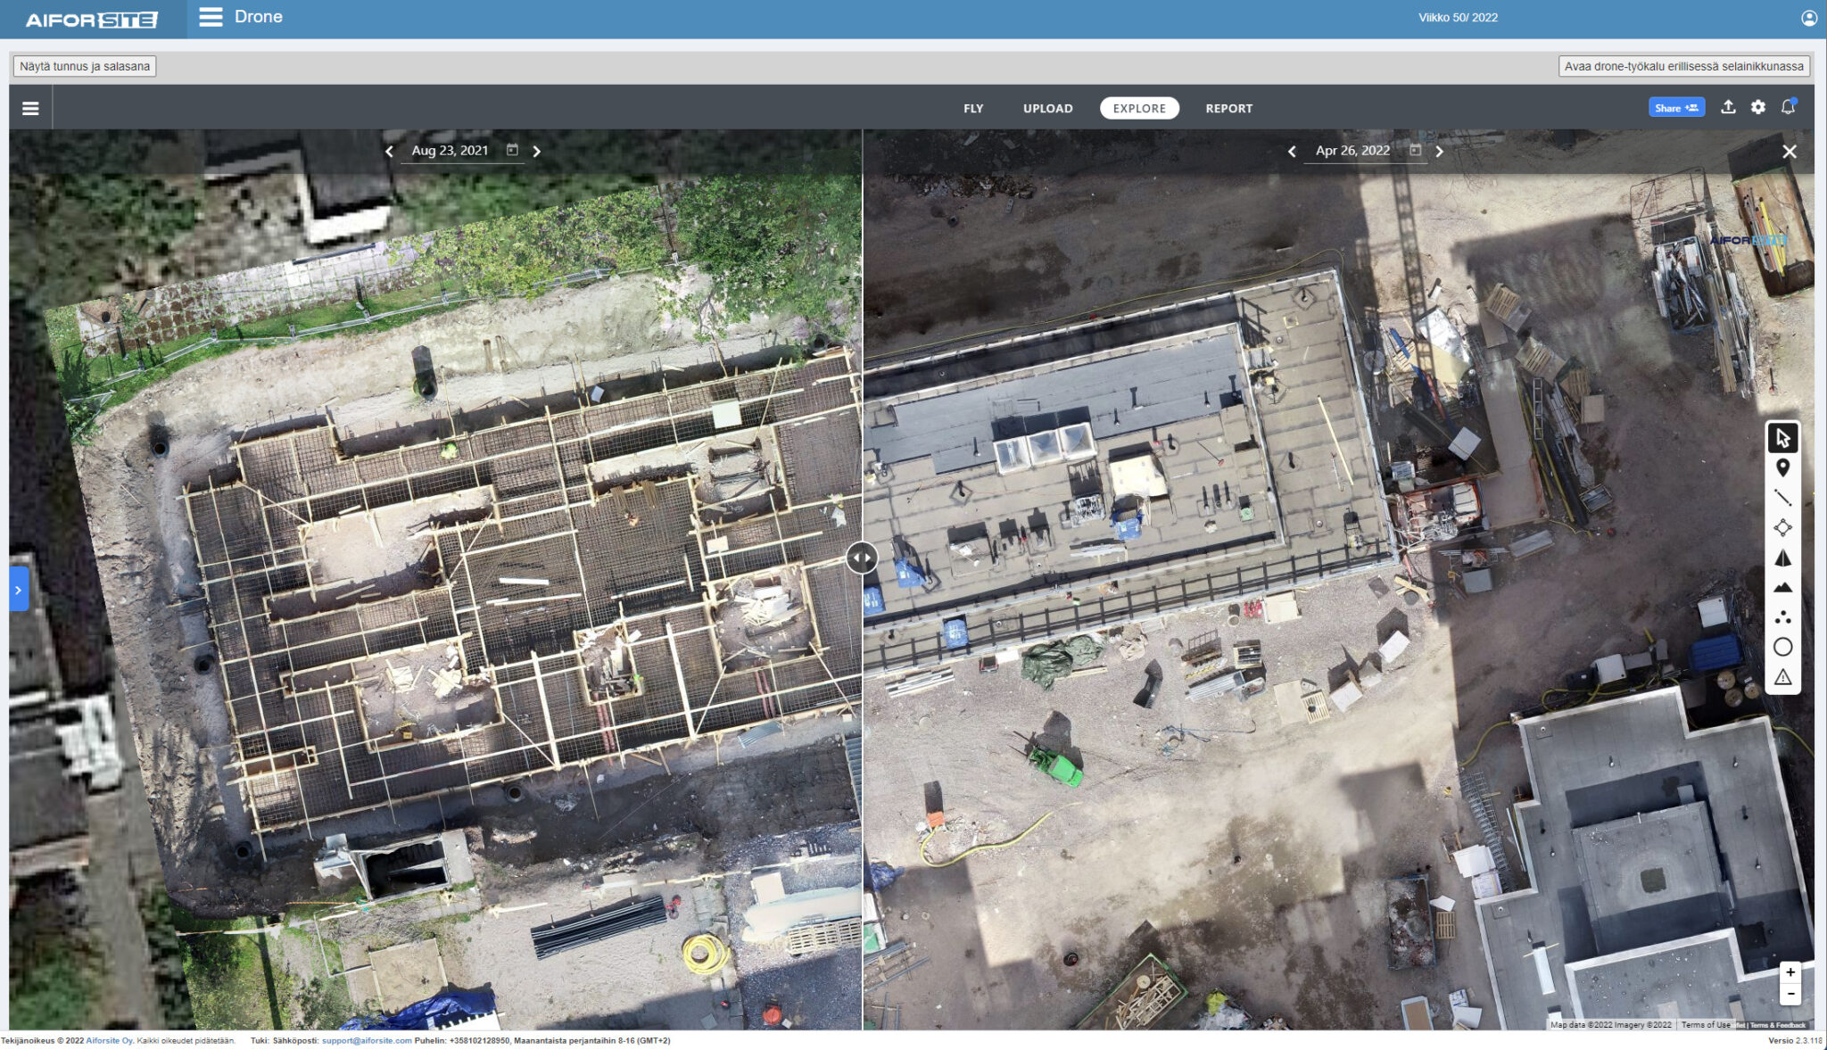Open notifications via the bell icon
Screen dimensions: 1827x1050
pos(1789,107)
